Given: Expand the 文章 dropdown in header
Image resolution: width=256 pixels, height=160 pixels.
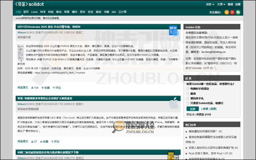Looking at the screenshot, I should 221,4.
